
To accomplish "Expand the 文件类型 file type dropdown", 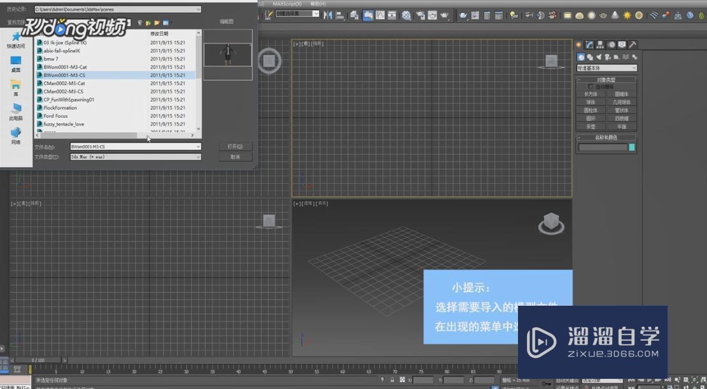I will pos(199,156).
